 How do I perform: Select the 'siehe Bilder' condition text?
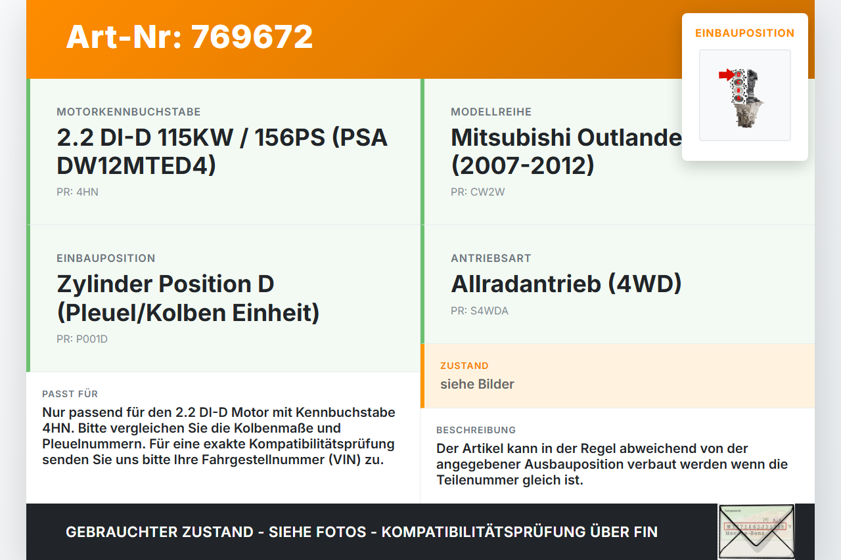pos(477,384)
